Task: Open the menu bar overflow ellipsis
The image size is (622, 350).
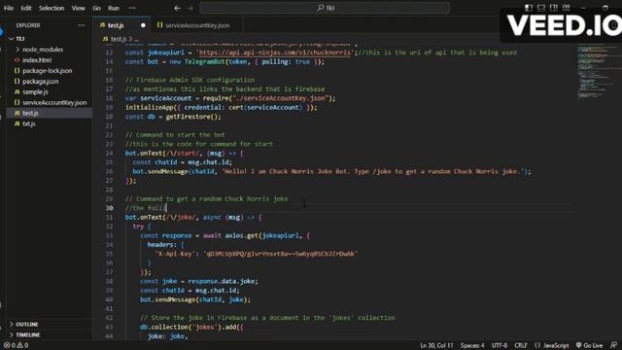Action: pyautogui.click(x=132, y=8)
